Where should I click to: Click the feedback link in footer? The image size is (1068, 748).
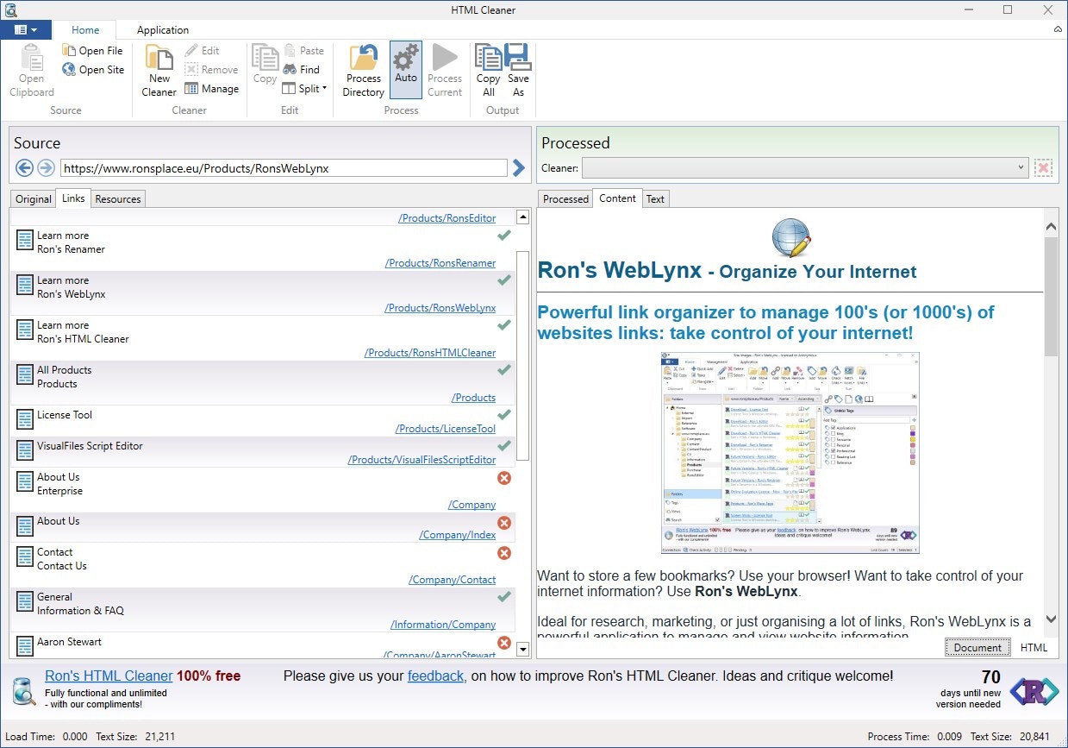pyautogui.click(x=435, y=676)
